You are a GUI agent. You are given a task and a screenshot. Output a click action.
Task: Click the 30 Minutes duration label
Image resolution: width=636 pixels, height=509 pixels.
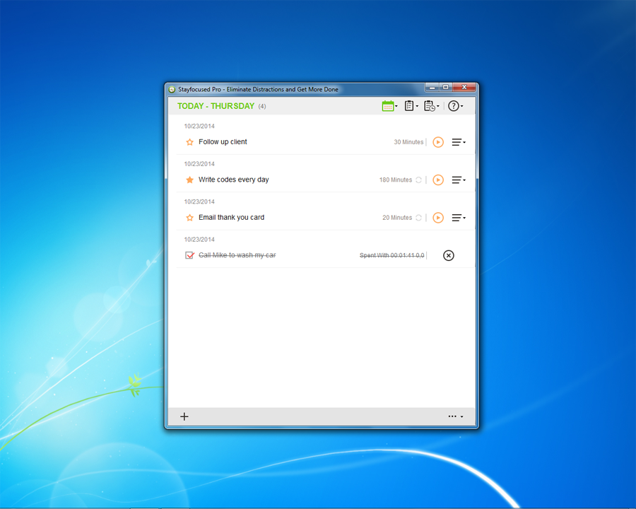pyautogui.click(x=408, y=142)
